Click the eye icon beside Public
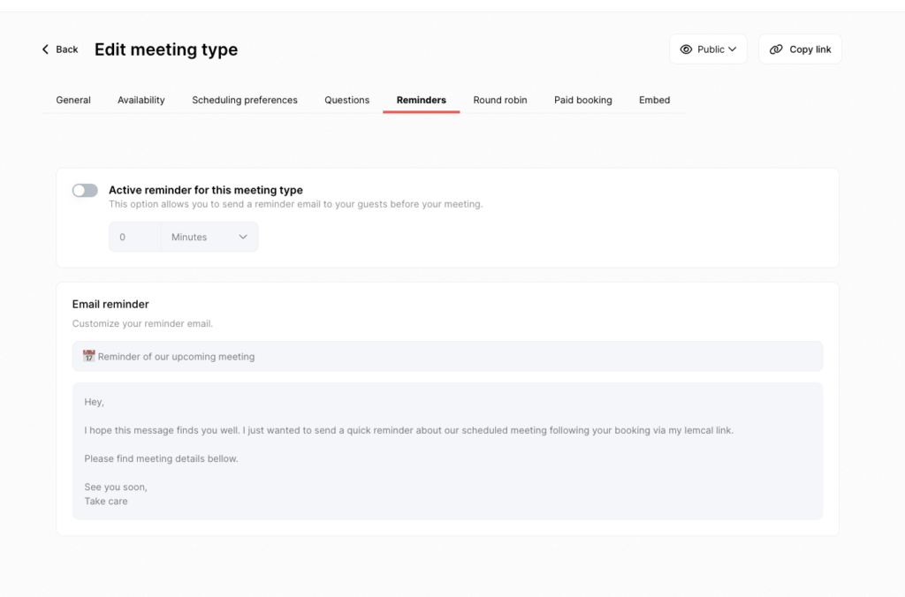 [x=686, y=49]
